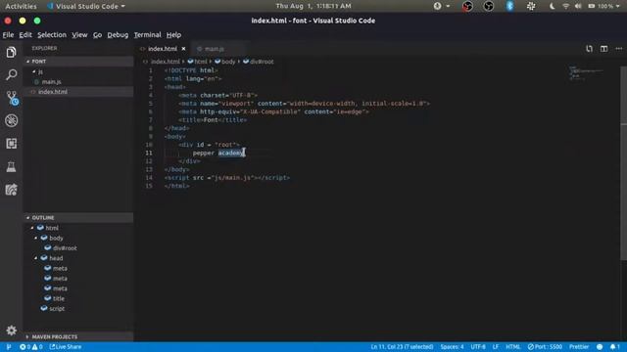
Task: Click the code minimap preview
Action: (586, 74)
